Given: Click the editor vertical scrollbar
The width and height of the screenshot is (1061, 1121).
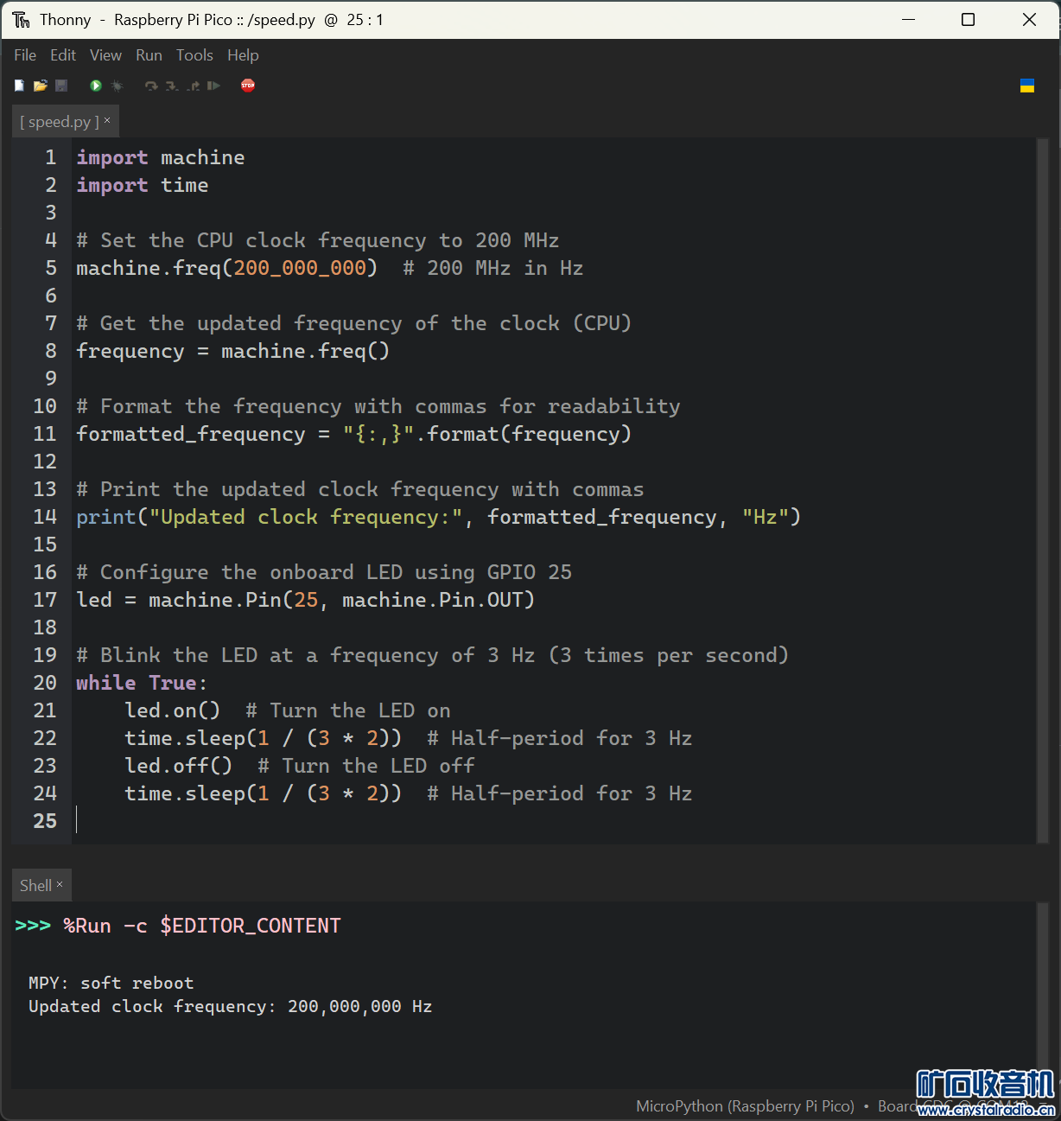Looking at the screenshot, I should [x=1043, y=490].
